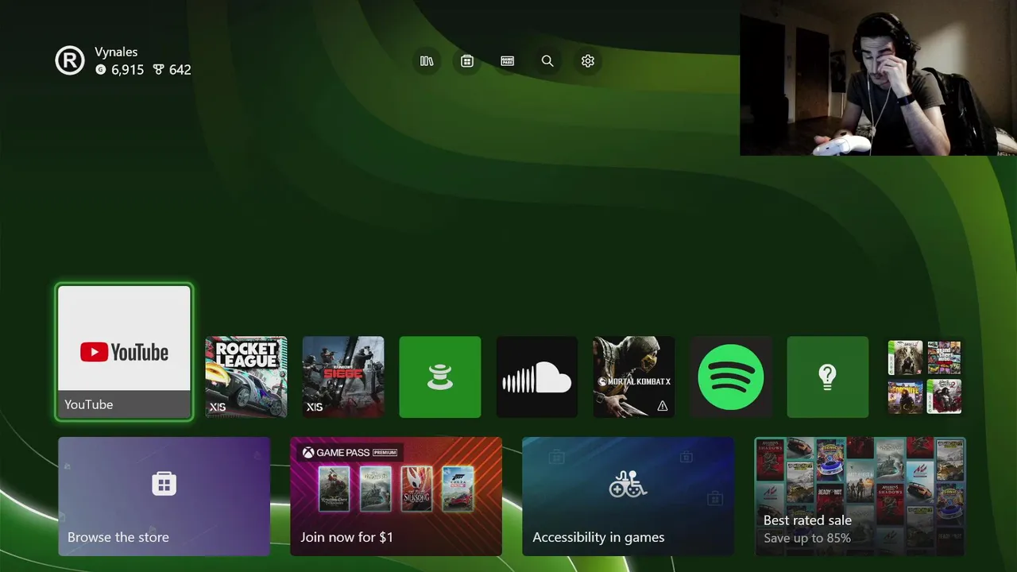Viewport: 1017px width, 572px height.
Task: Open the Accessibility in games card
Action: 628,497
